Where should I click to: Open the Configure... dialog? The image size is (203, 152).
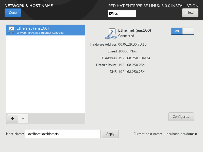pyautogui.click(x=181, y=117)
